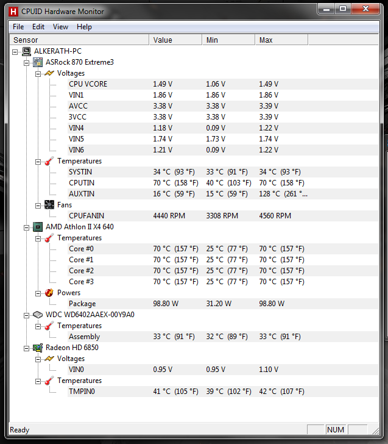The image size is (388, 444).
Task: Collapse the WDC Temperatures group
Action: point(38,326)
